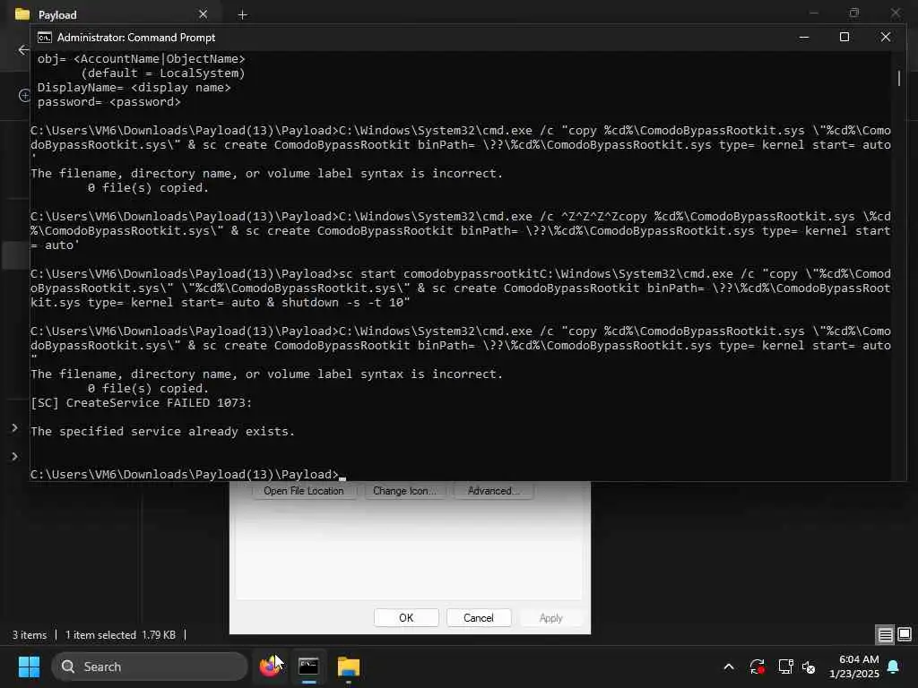Click the sync status tray icon

pyautogui.click(x=757, y=666)
